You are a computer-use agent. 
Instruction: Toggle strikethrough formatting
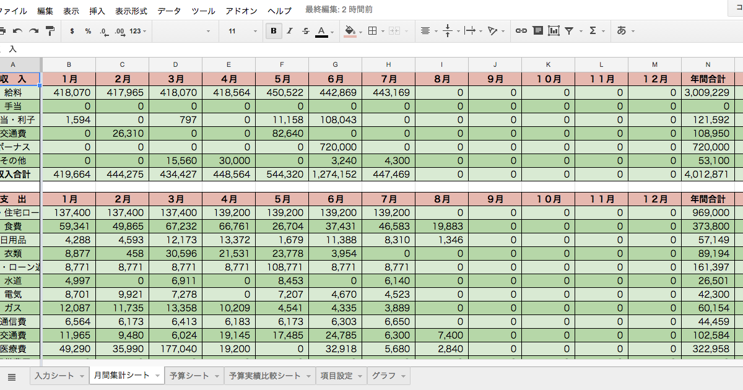coord(305,31)
